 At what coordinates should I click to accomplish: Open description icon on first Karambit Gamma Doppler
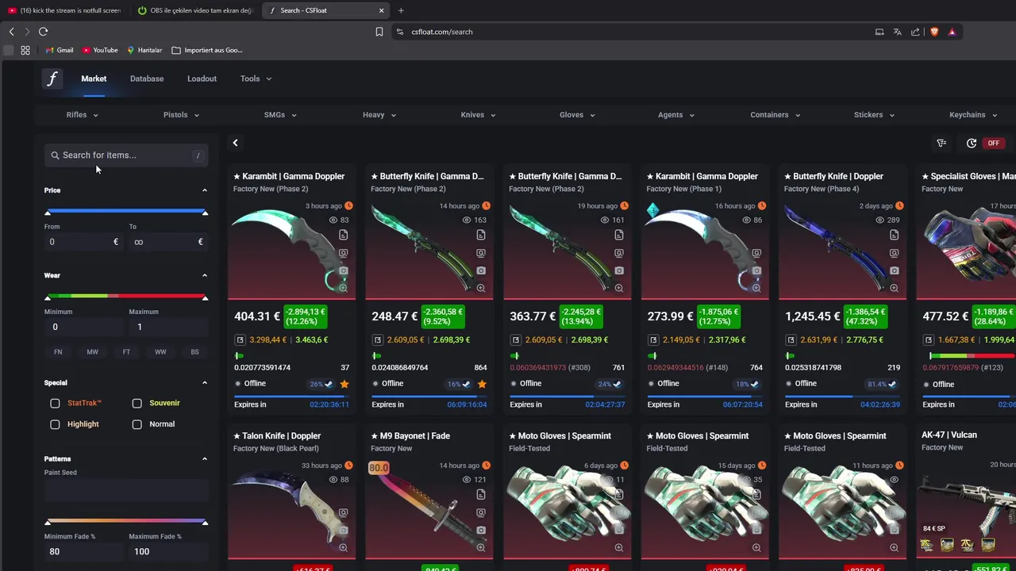(343, 236)
